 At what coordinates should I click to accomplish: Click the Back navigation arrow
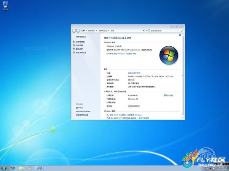point(74,31)
